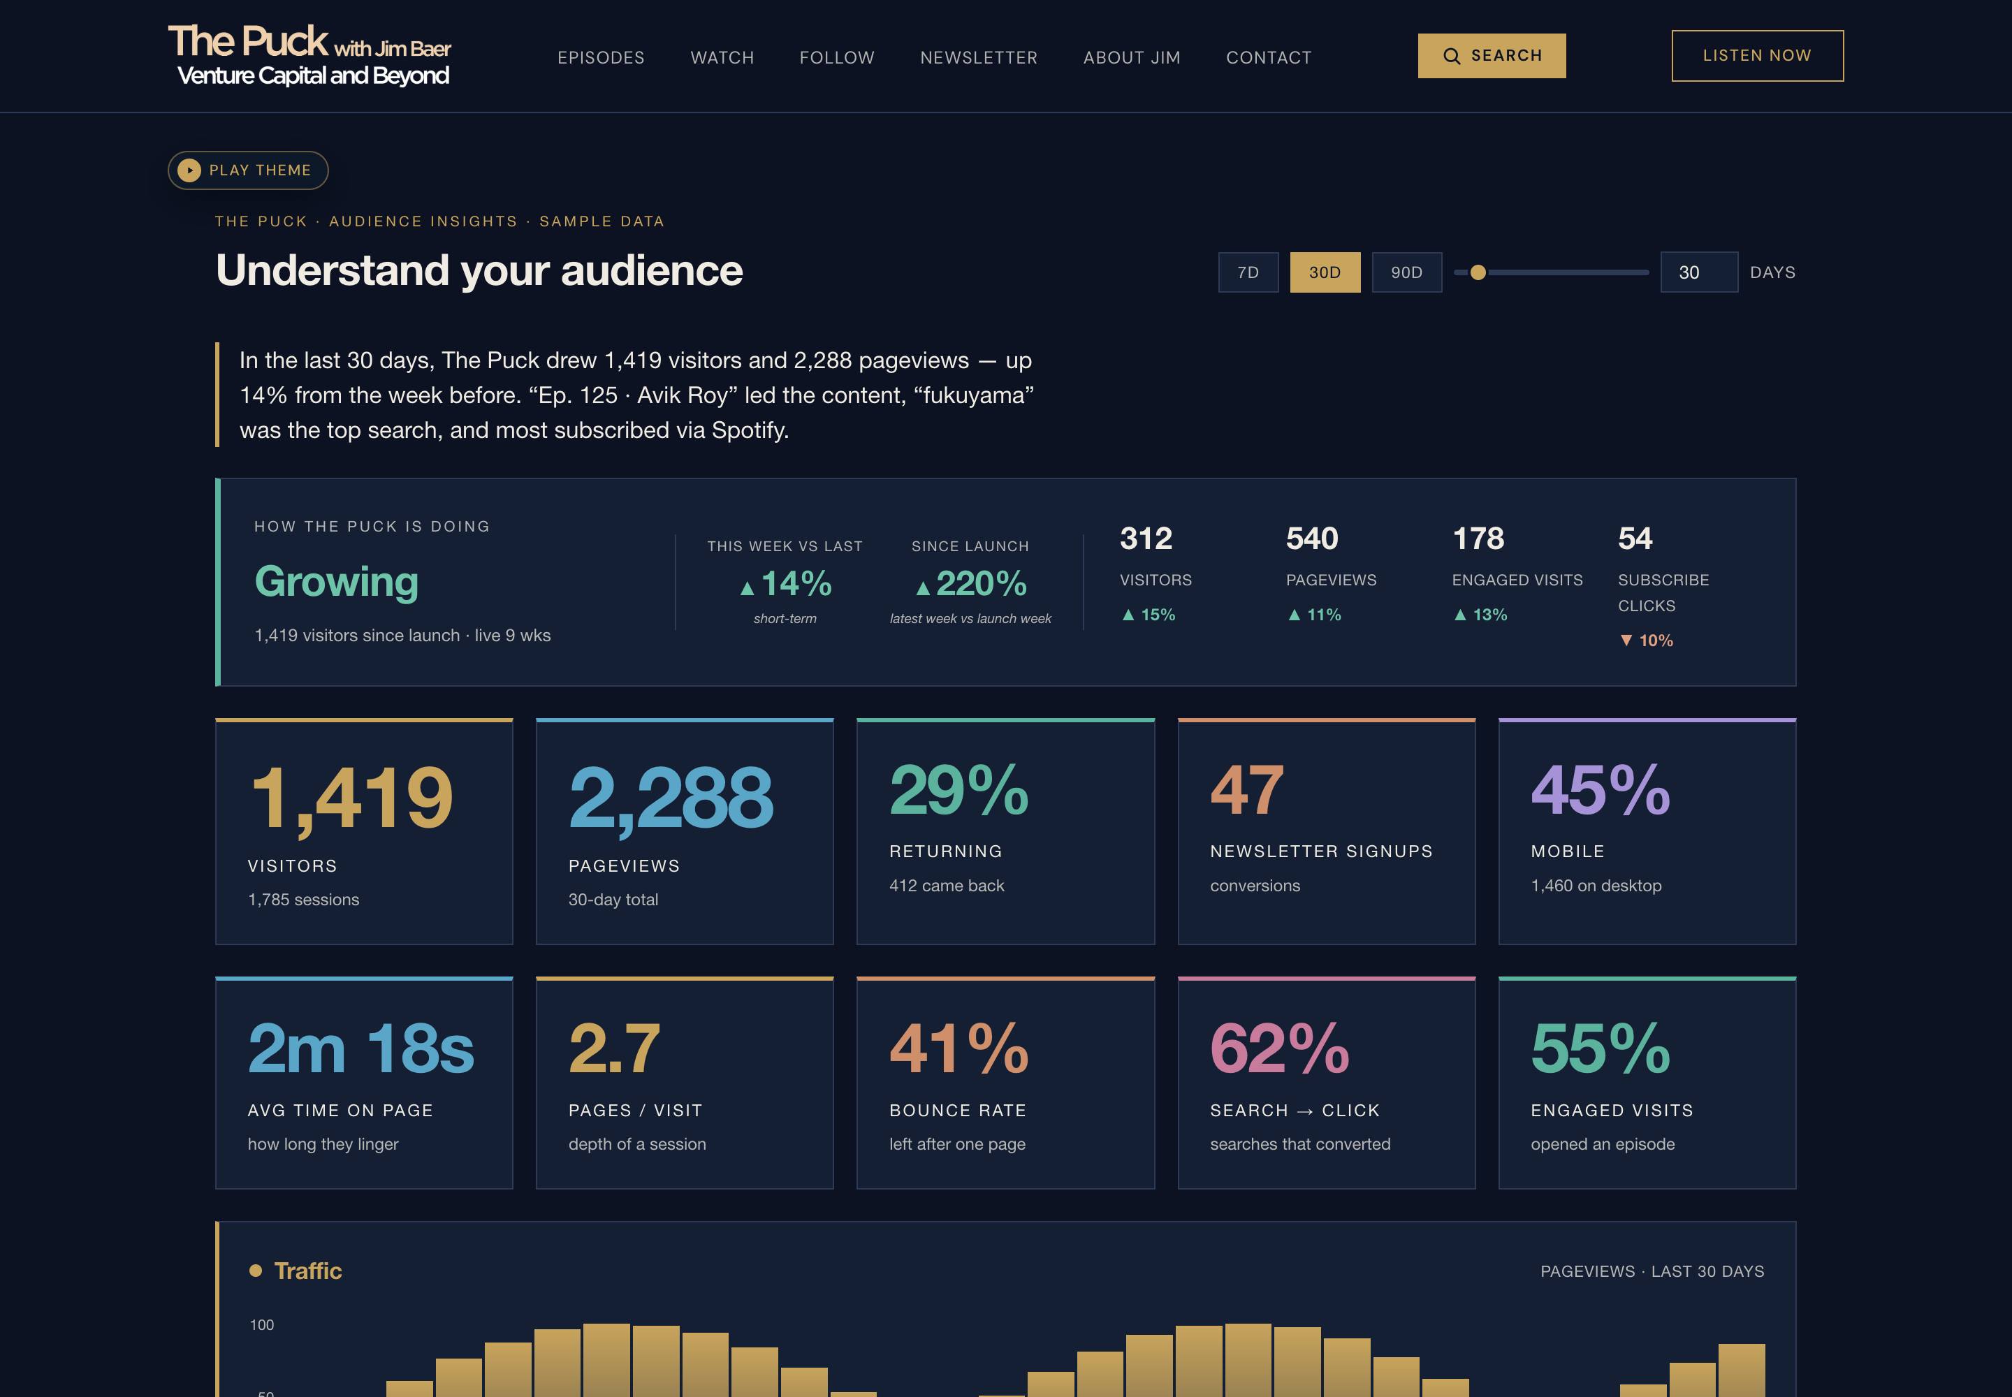Open the Episodes nav item
Image resolution: width=2012 pixels, height=1397 pixels.
(601, 58)
